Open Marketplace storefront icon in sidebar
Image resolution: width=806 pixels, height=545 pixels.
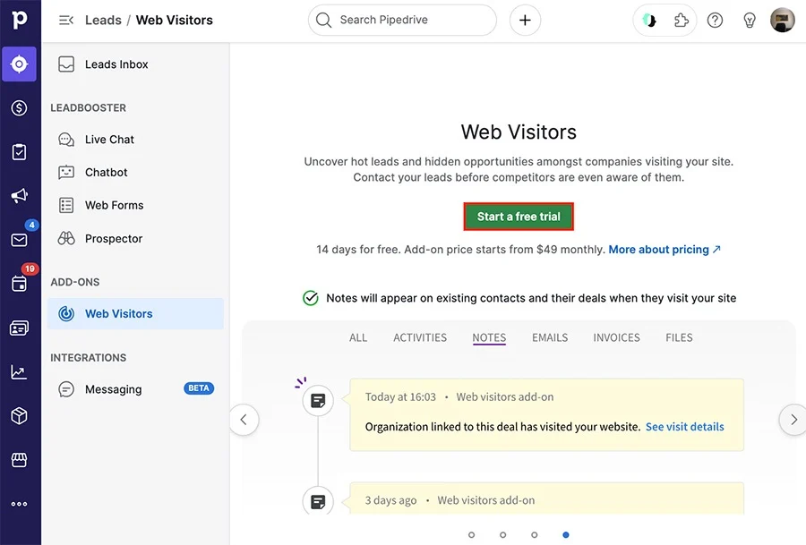19,460
